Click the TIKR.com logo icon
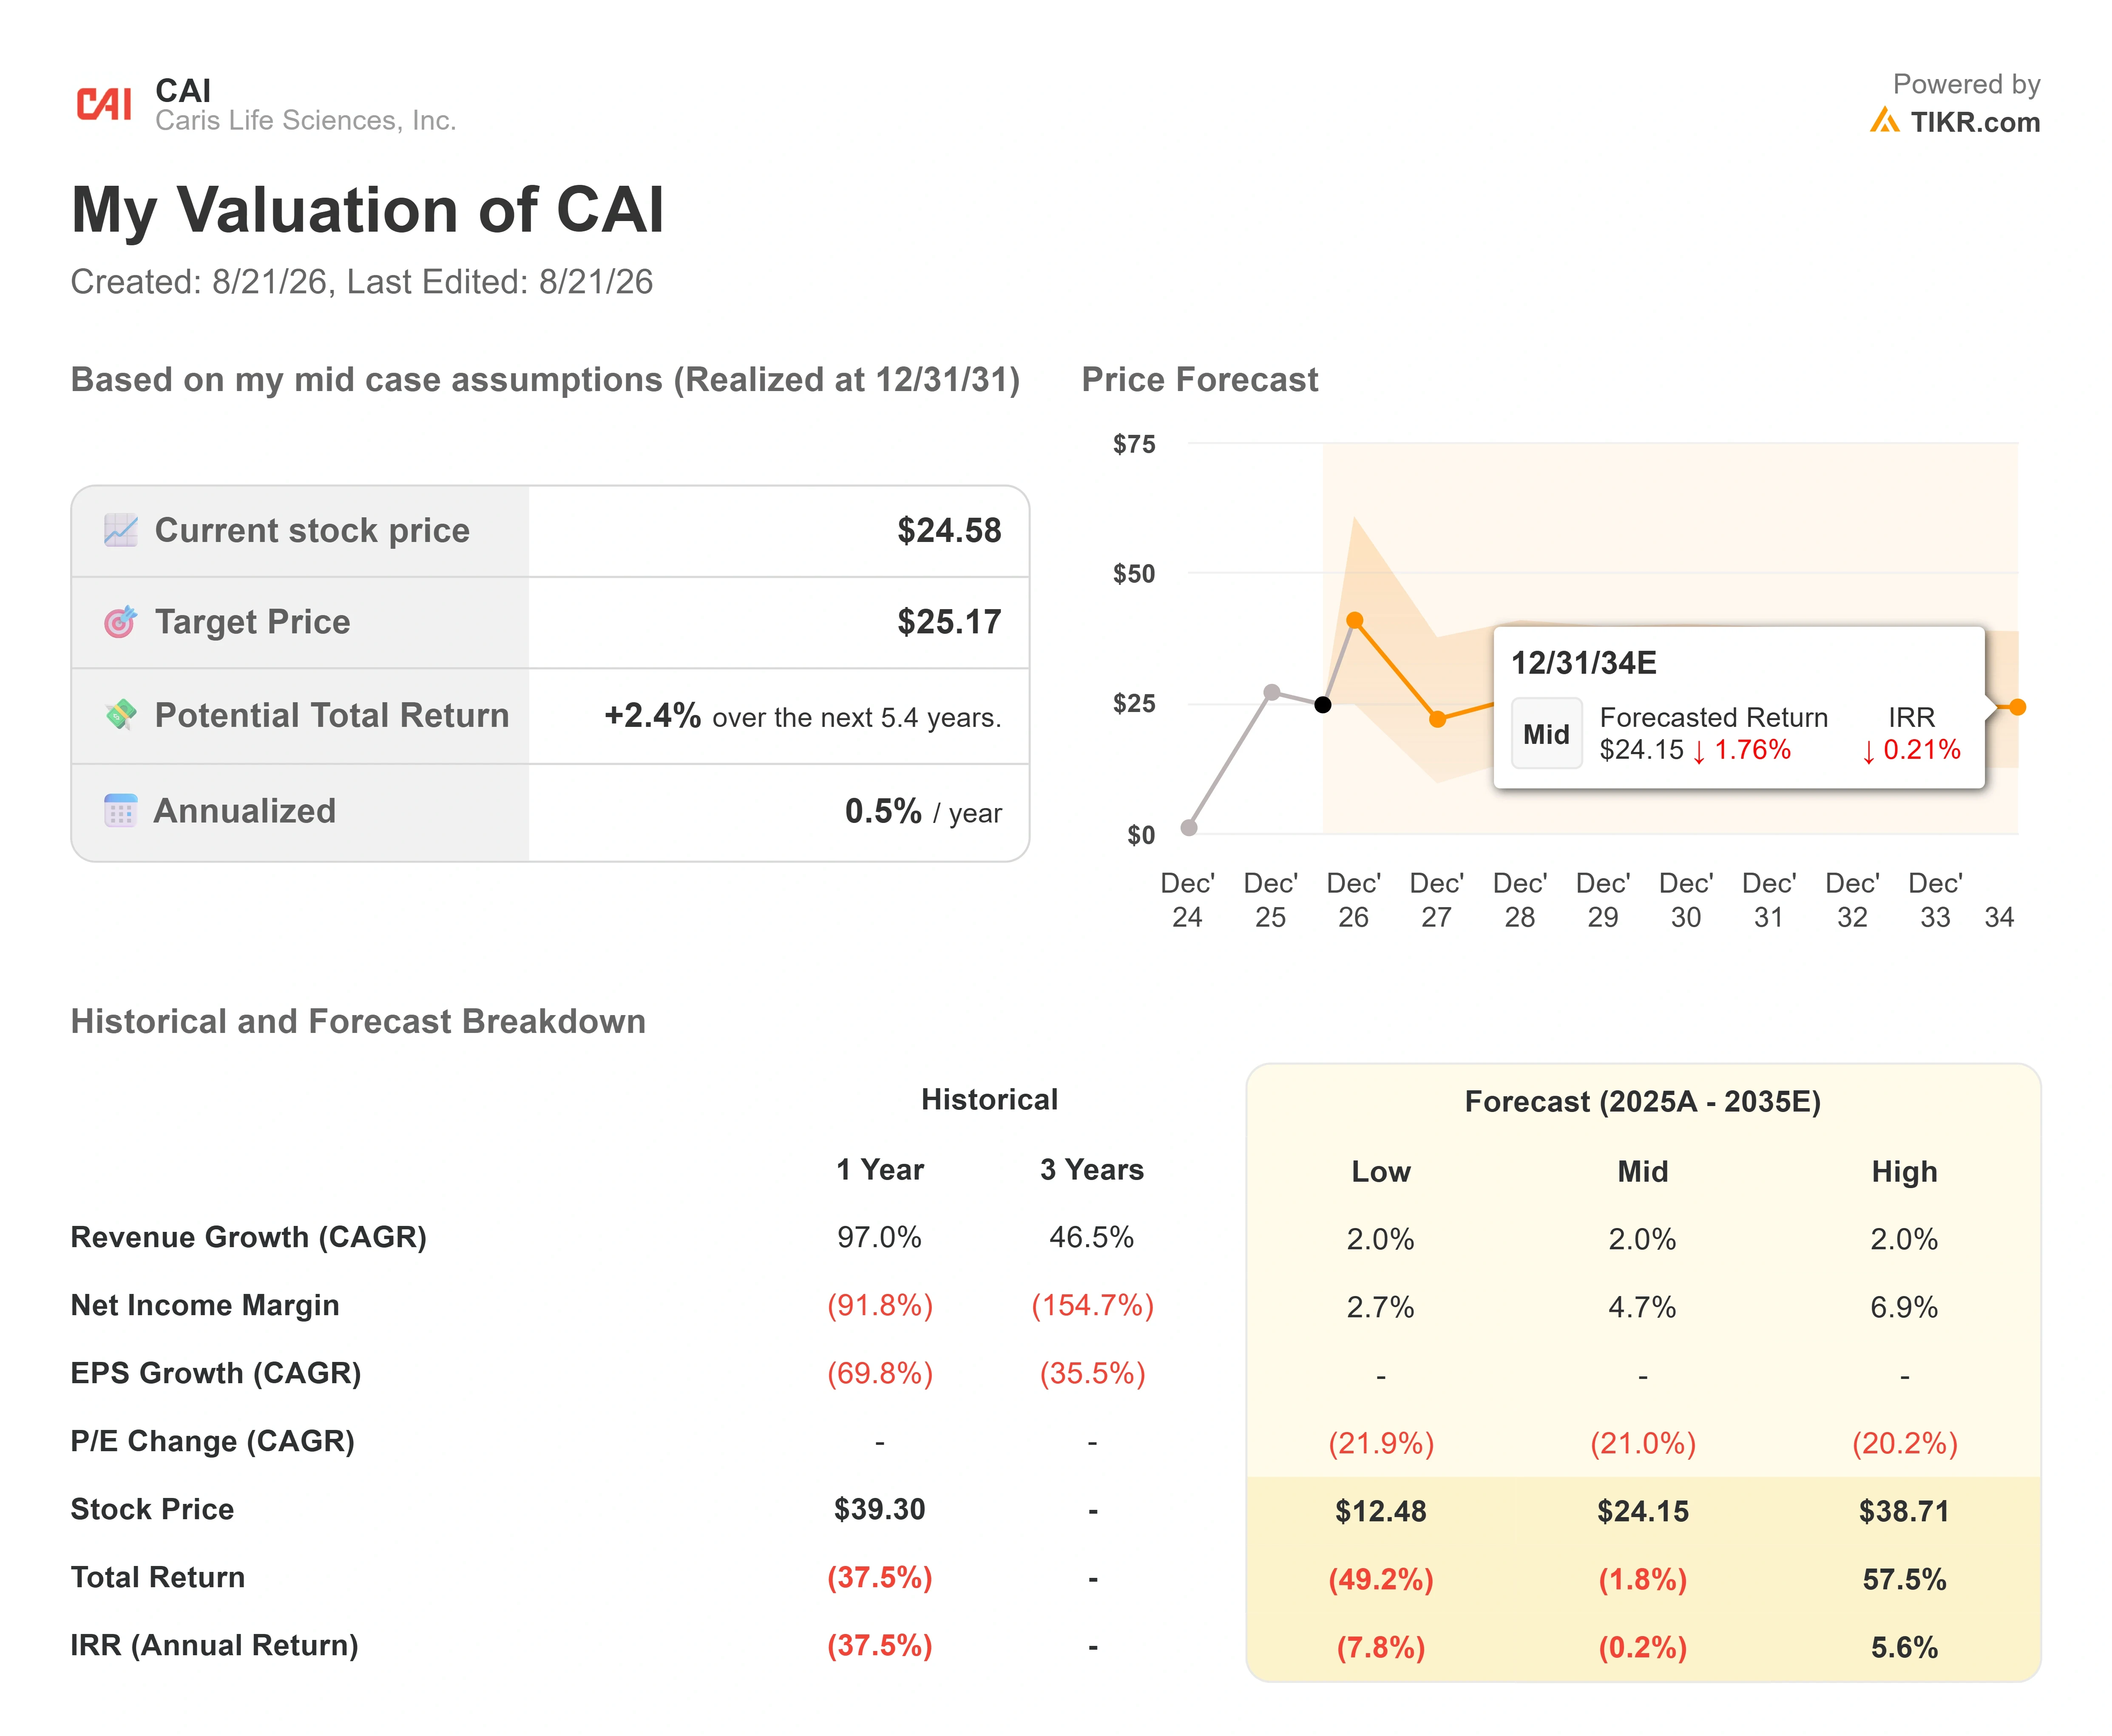Image resolution: width=2112 pixels, height=1736 pixels. coord(1884,121)
